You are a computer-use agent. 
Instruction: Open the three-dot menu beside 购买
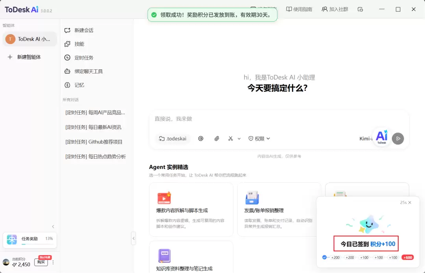pos(53,262)
